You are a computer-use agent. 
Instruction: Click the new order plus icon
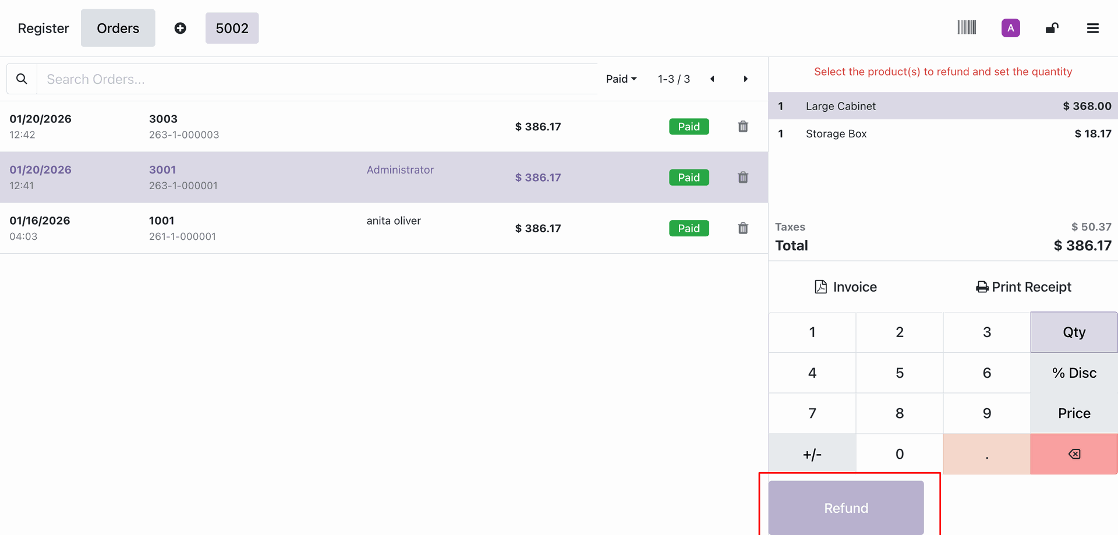tap(181, 28)
